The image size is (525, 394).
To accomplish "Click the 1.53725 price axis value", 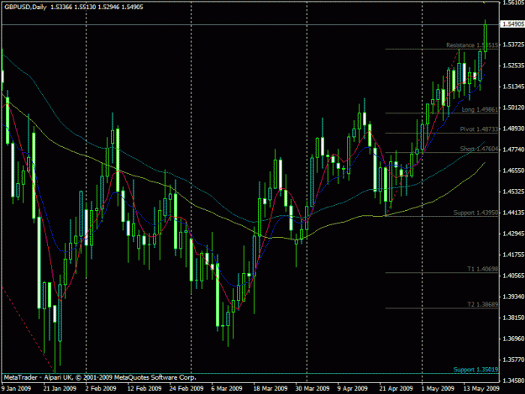I will tap(513, 45).
